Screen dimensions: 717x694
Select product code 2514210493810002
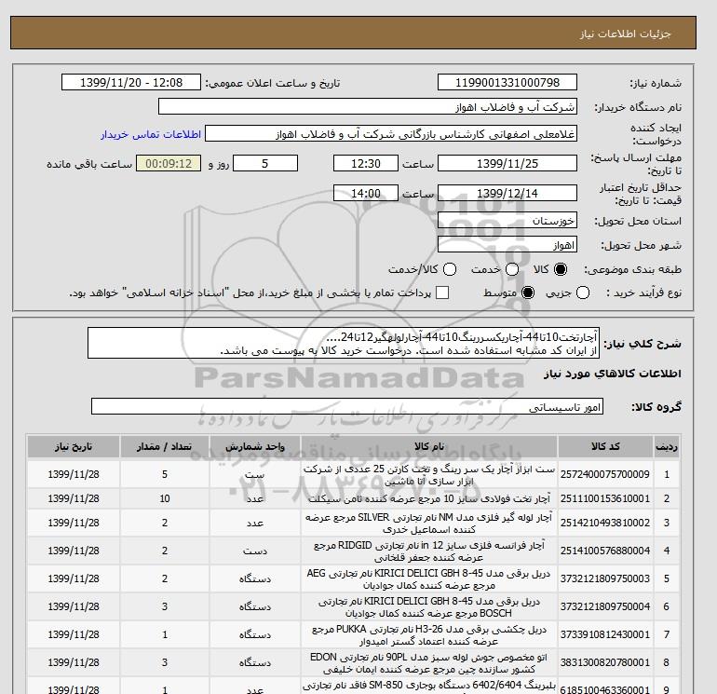605,523
